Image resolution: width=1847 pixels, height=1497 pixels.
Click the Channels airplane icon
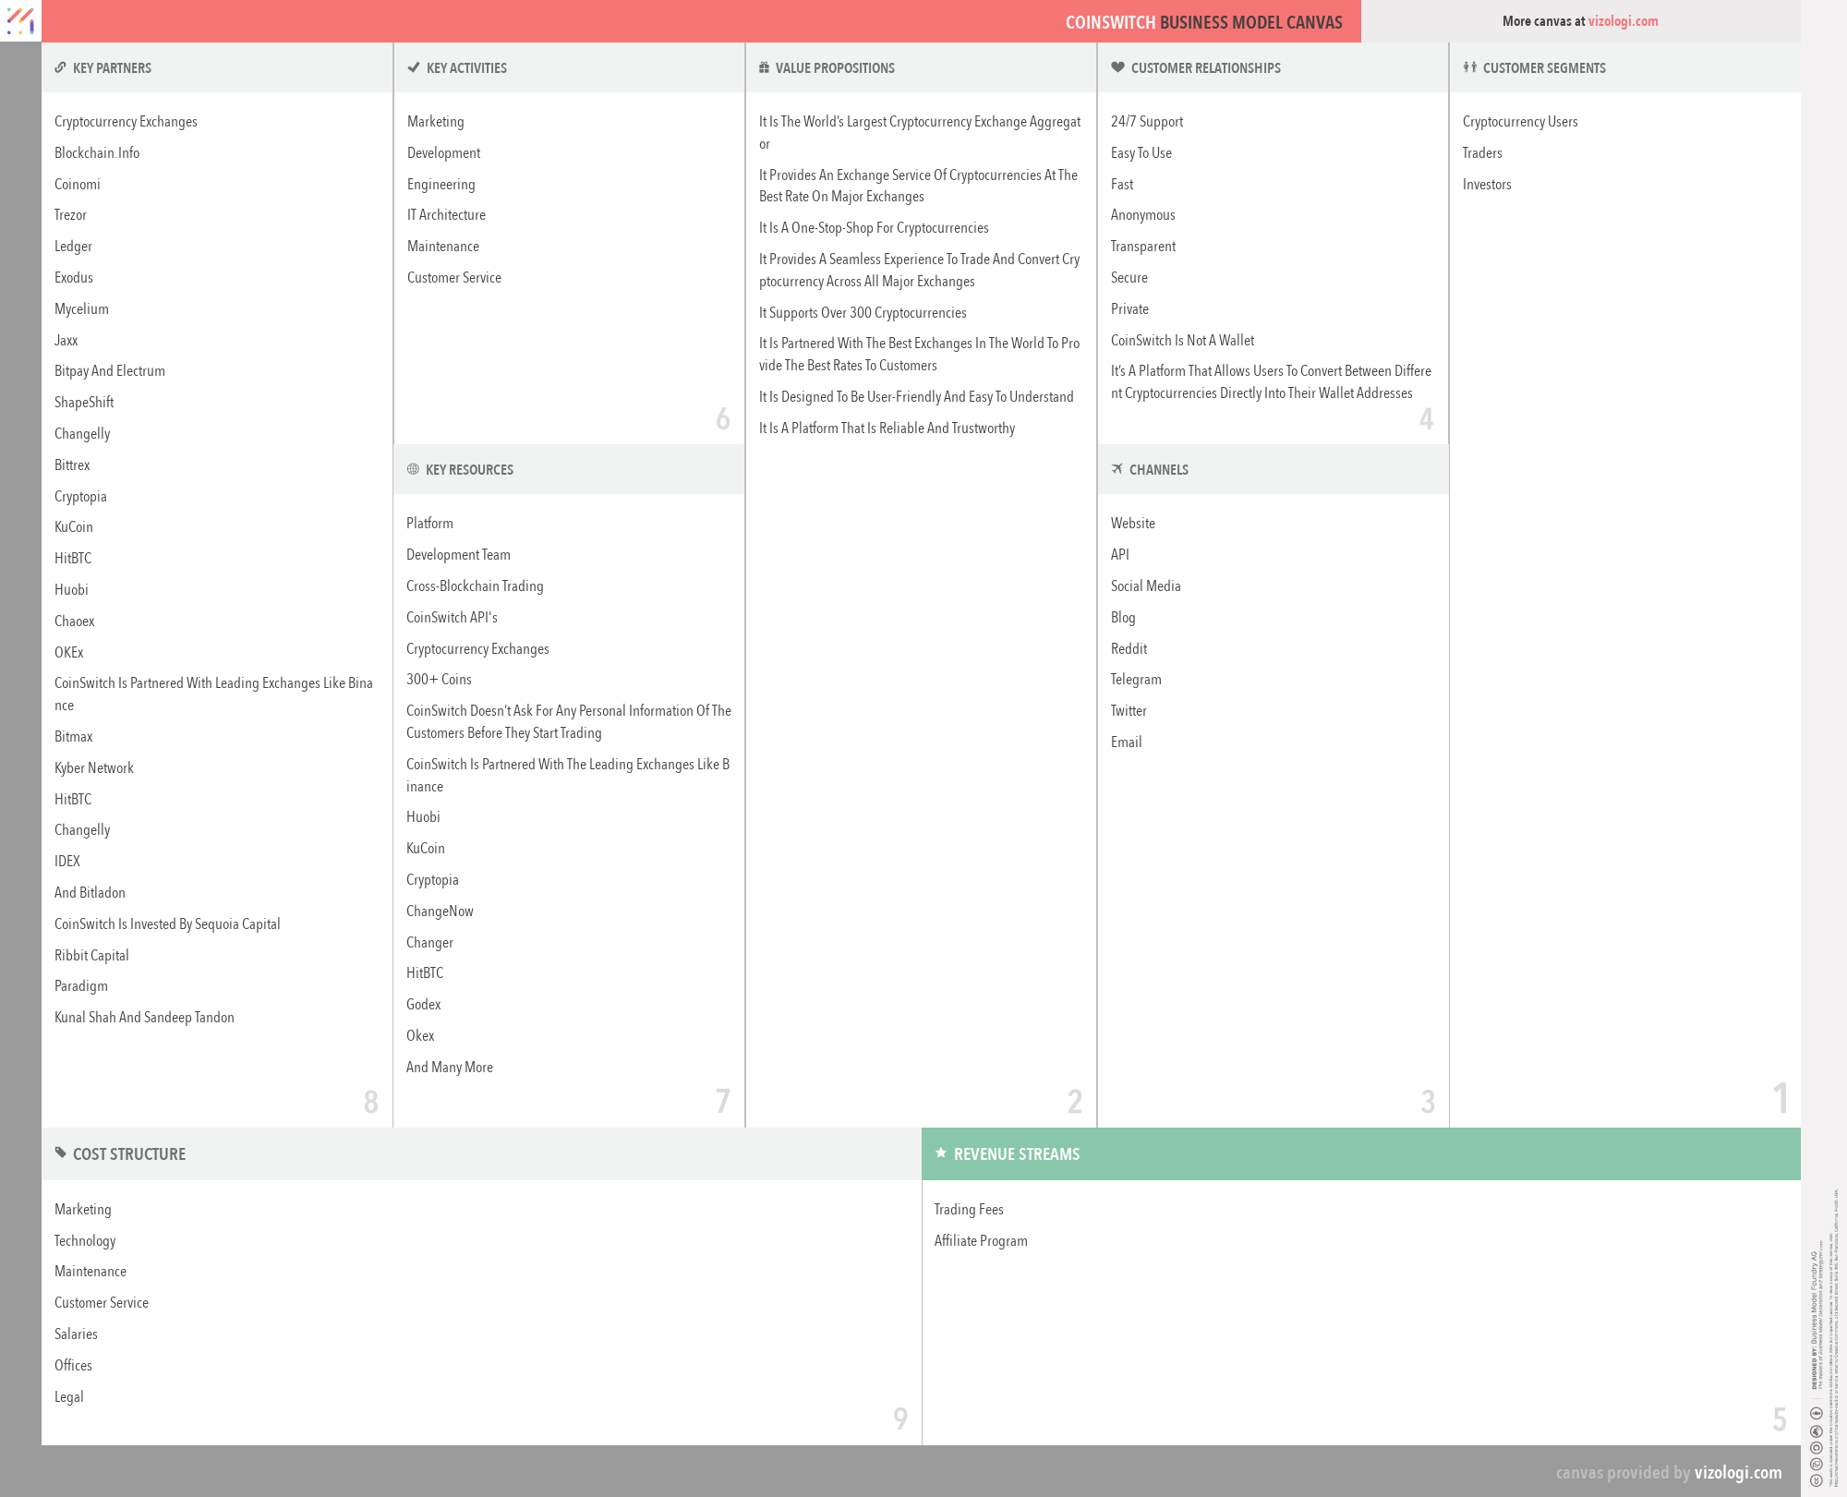click(1117, 469)
